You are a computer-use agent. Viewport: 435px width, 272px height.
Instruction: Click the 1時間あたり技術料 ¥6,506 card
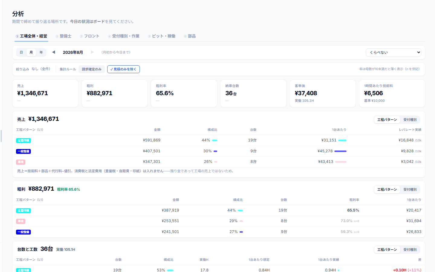point(392,93)
